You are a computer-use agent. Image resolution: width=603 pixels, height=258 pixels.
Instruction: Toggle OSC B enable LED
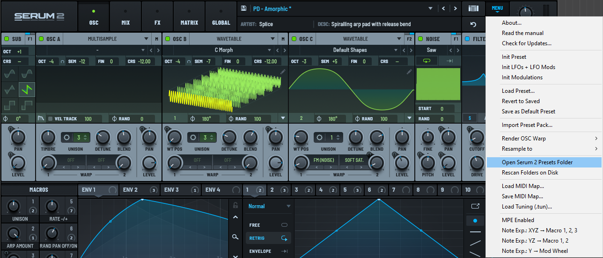pos(167,39)
